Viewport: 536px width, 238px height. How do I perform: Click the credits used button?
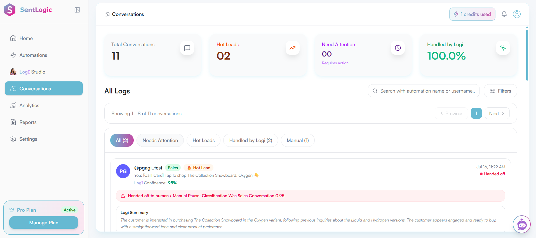tap(472, 14)
